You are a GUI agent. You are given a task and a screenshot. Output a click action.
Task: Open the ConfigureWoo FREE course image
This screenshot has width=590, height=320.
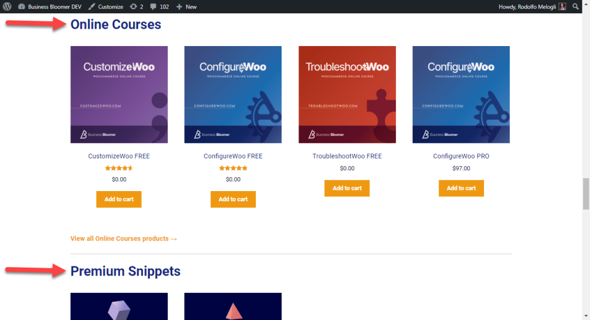(233, 94)
